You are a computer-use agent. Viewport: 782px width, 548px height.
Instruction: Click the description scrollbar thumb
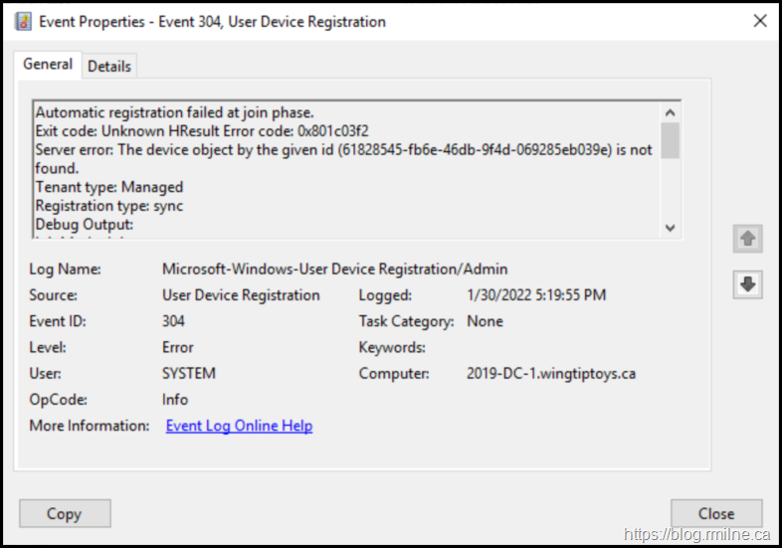pyautogui.click(x=670, y=139)
